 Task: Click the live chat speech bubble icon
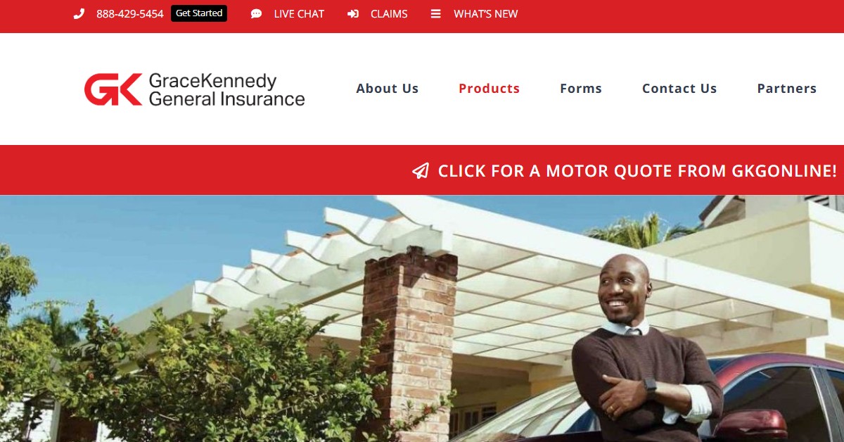click(256, 14)
